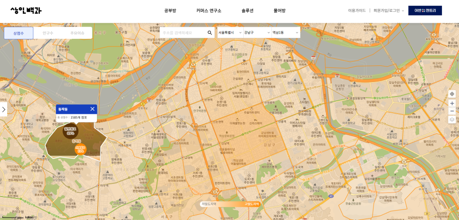Center map on my current location
This screenshot has width=459, height=220.
pyautogui.click(x=452, y=94)
